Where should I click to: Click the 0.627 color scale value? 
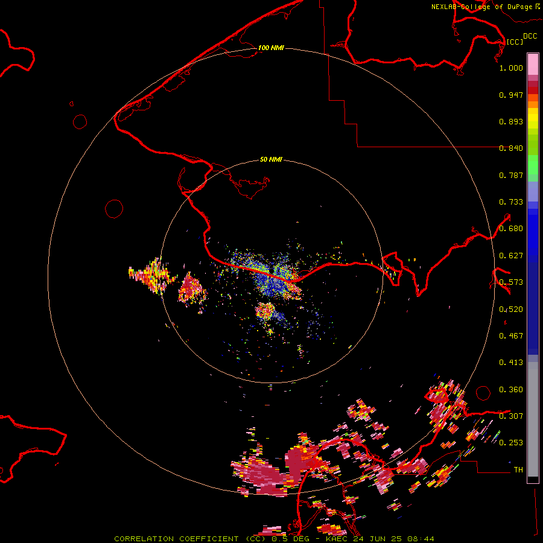coord(511,256)
